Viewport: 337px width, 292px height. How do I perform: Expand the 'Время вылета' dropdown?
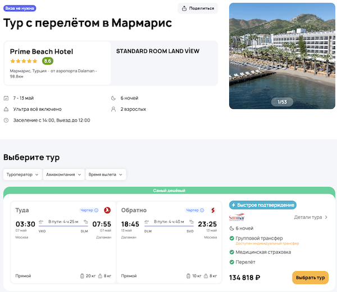tap(106, 174)
